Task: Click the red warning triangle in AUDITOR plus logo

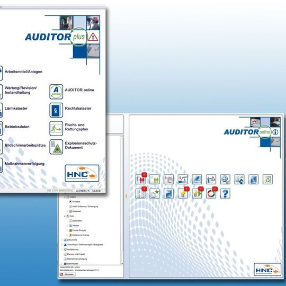Action: 93,37
